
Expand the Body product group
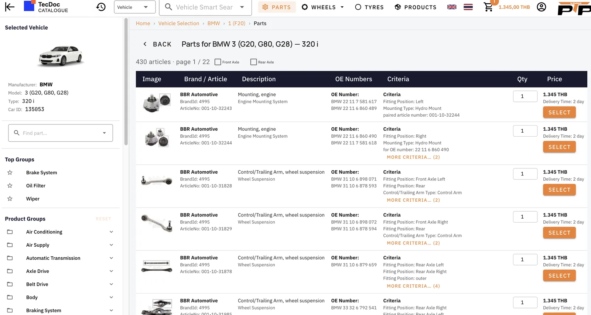[111, 297]
